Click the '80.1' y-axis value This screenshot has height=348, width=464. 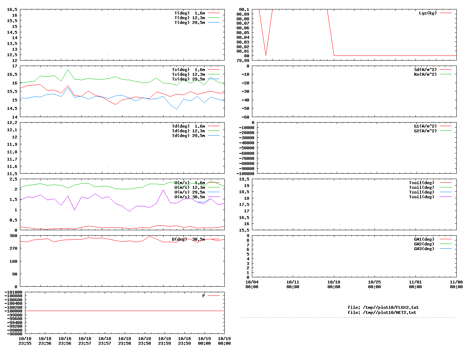pos(244,9)
